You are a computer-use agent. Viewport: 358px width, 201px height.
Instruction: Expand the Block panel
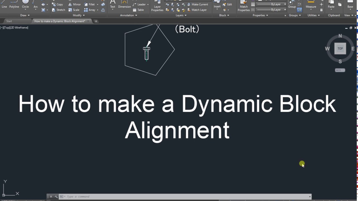224,15
